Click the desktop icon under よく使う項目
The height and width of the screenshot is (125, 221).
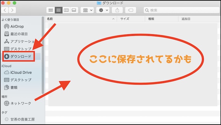coord(7,49)
